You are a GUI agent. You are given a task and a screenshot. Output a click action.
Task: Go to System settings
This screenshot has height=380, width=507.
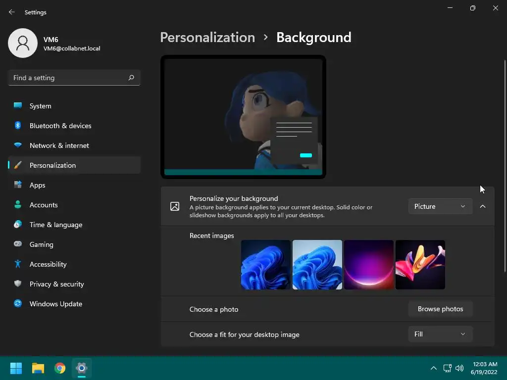pyautogui.click(x=74, y=106)
